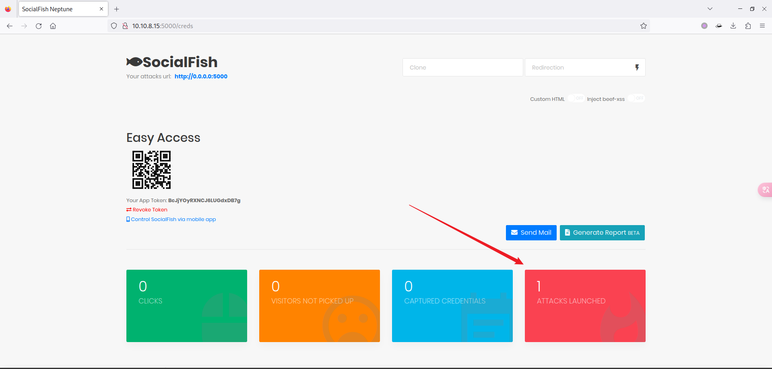This screenshot has width=772, height=369.
Task: Restore down the Firefox window
Action: click(752, 9)
